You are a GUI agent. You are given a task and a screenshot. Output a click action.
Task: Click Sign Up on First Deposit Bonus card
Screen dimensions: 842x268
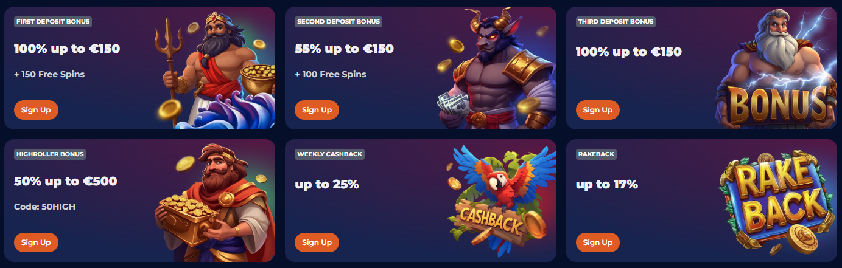[x=36, y=110]
